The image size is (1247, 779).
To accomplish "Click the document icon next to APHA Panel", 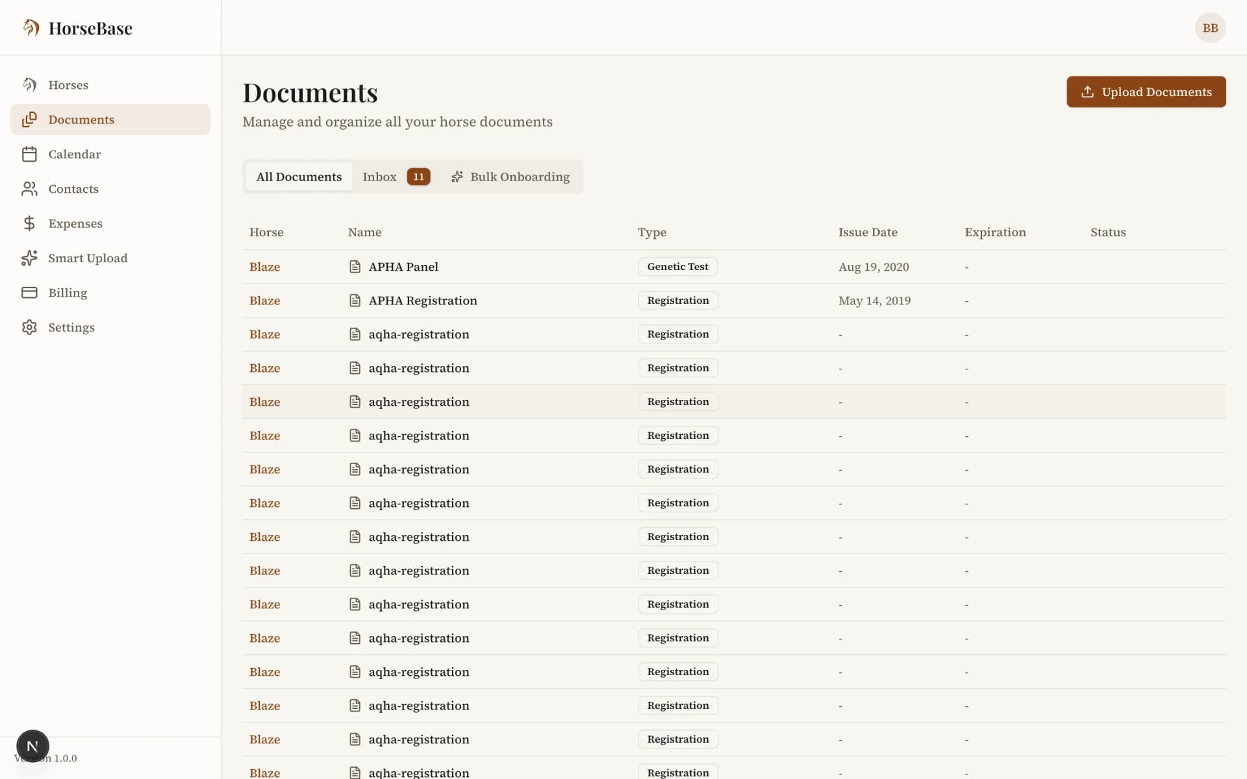I will coord(355,266).
